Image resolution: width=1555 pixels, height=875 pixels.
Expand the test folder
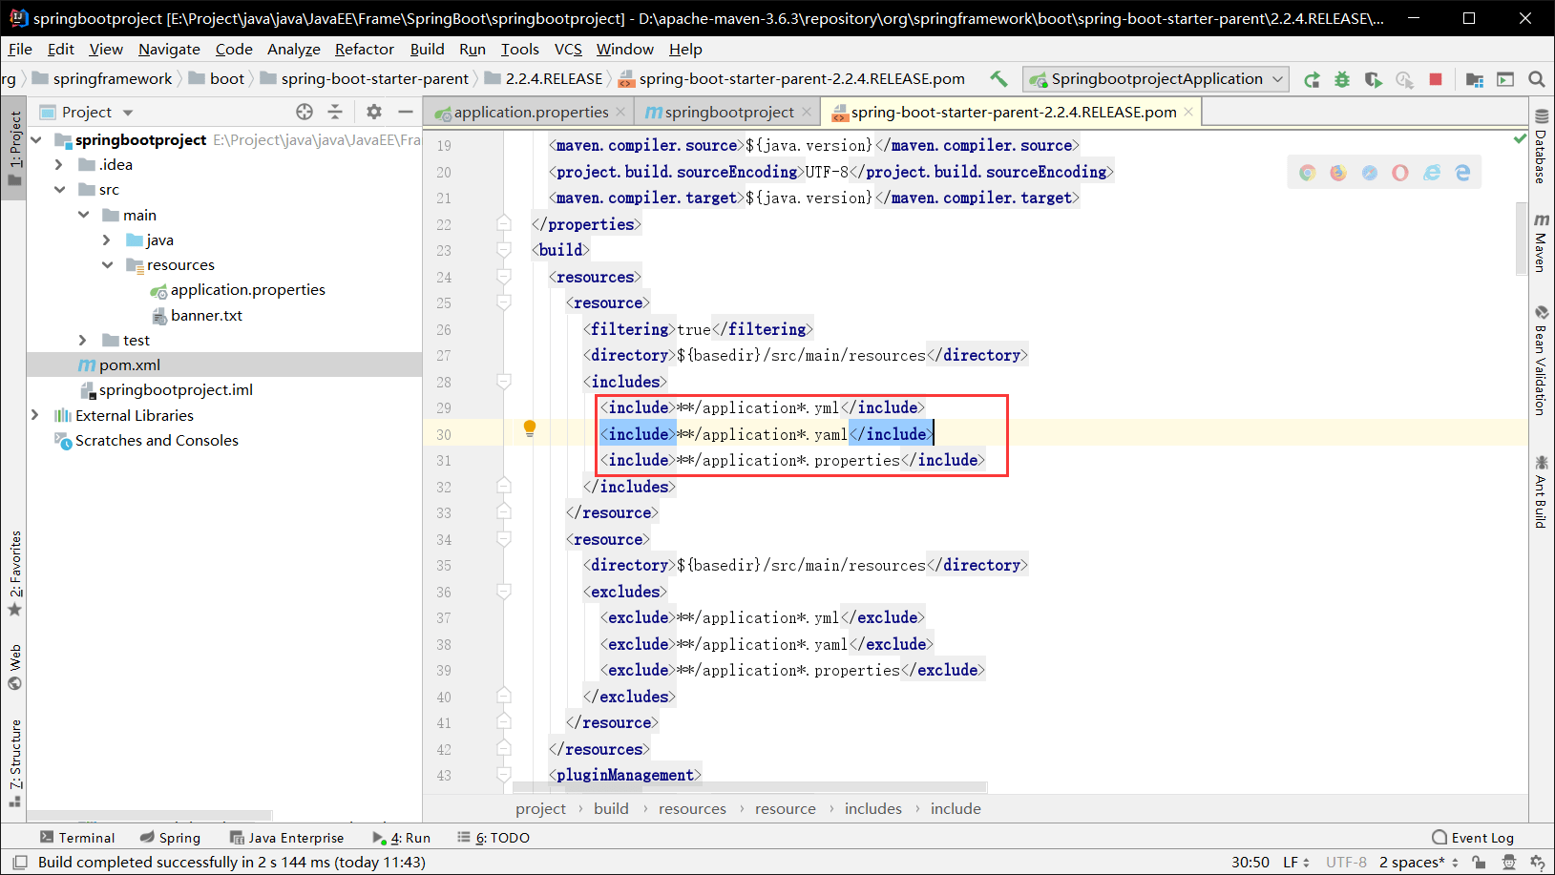(x=83, y=341)
